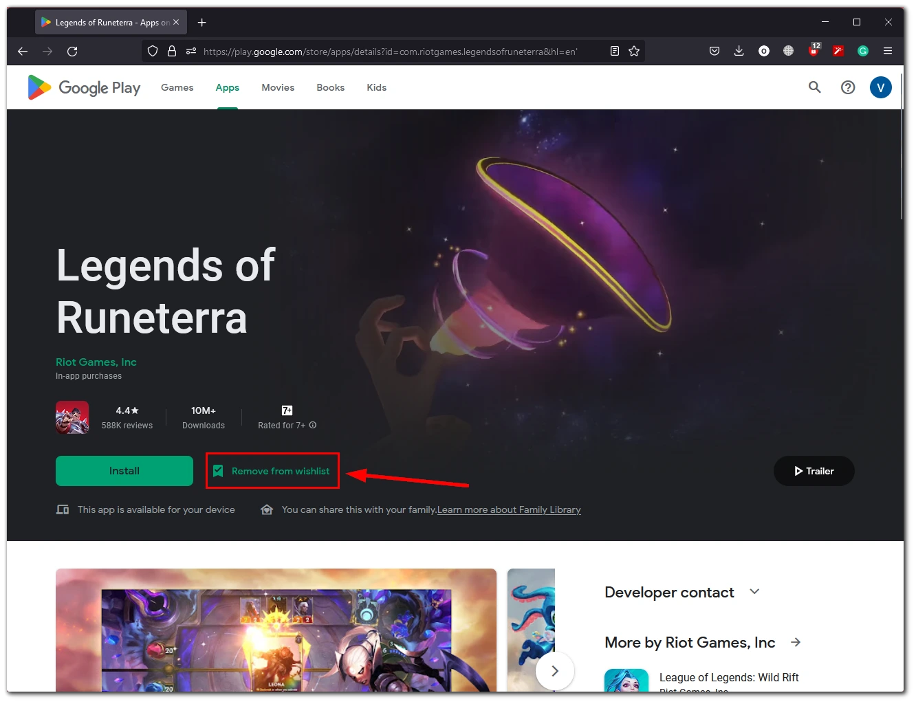The height and width of the screenshot is (704, 916).
Task: Click the device availability icon
Action: 63,509
